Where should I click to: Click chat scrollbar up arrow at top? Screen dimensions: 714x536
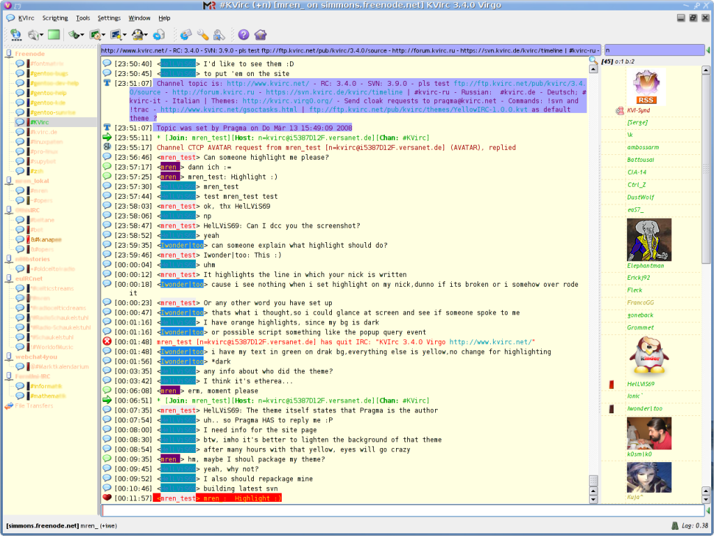pyautogui.click(x=593, y=69)
